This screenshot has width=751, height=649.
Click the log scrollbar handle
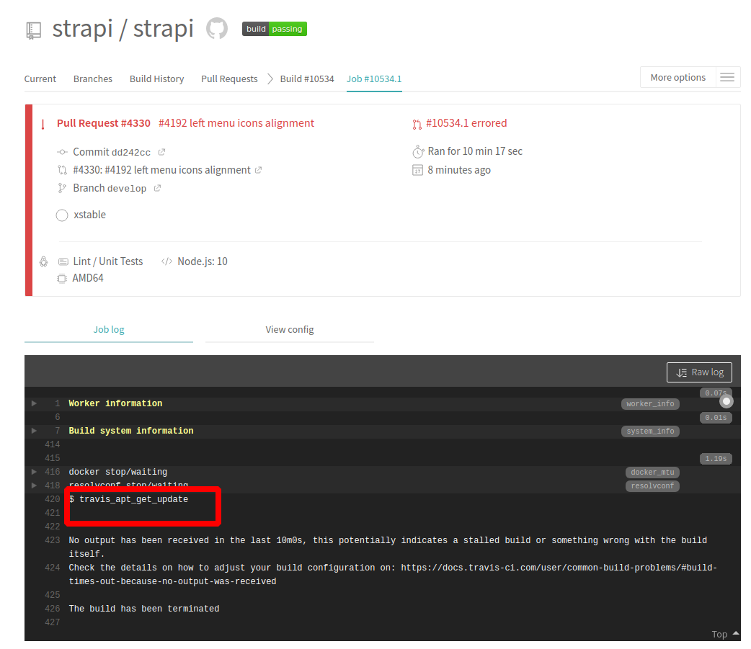pyautogui.click(x=726, y=400)
